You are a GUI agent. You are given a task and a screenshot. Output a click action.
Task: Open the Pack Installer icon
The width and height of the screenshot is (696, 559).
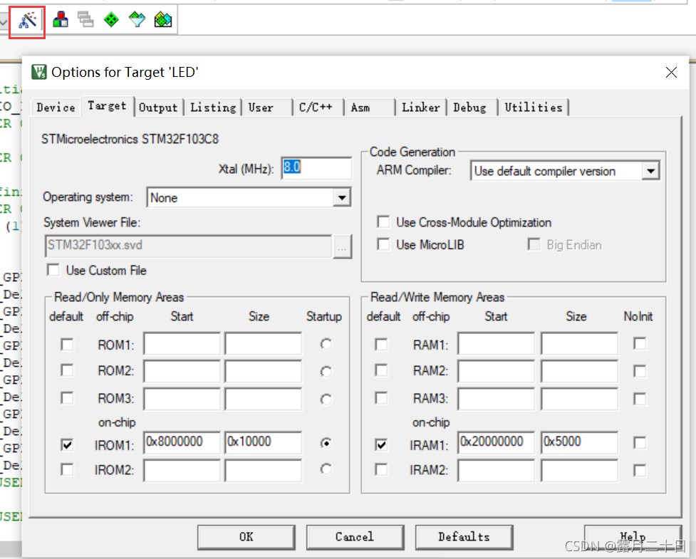(x=163, y=19)
